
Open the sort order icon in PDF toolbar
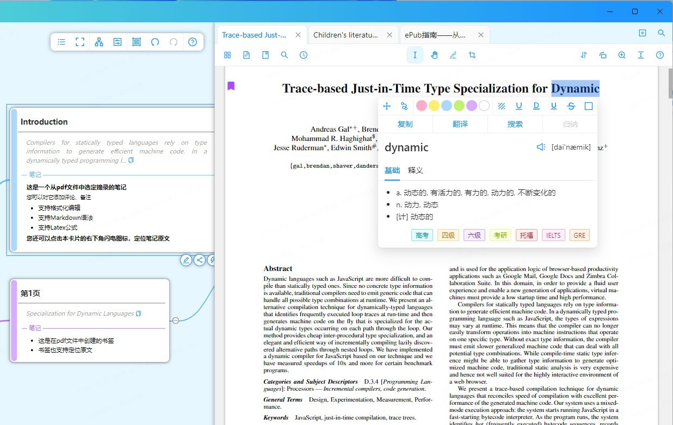(584, 55)
